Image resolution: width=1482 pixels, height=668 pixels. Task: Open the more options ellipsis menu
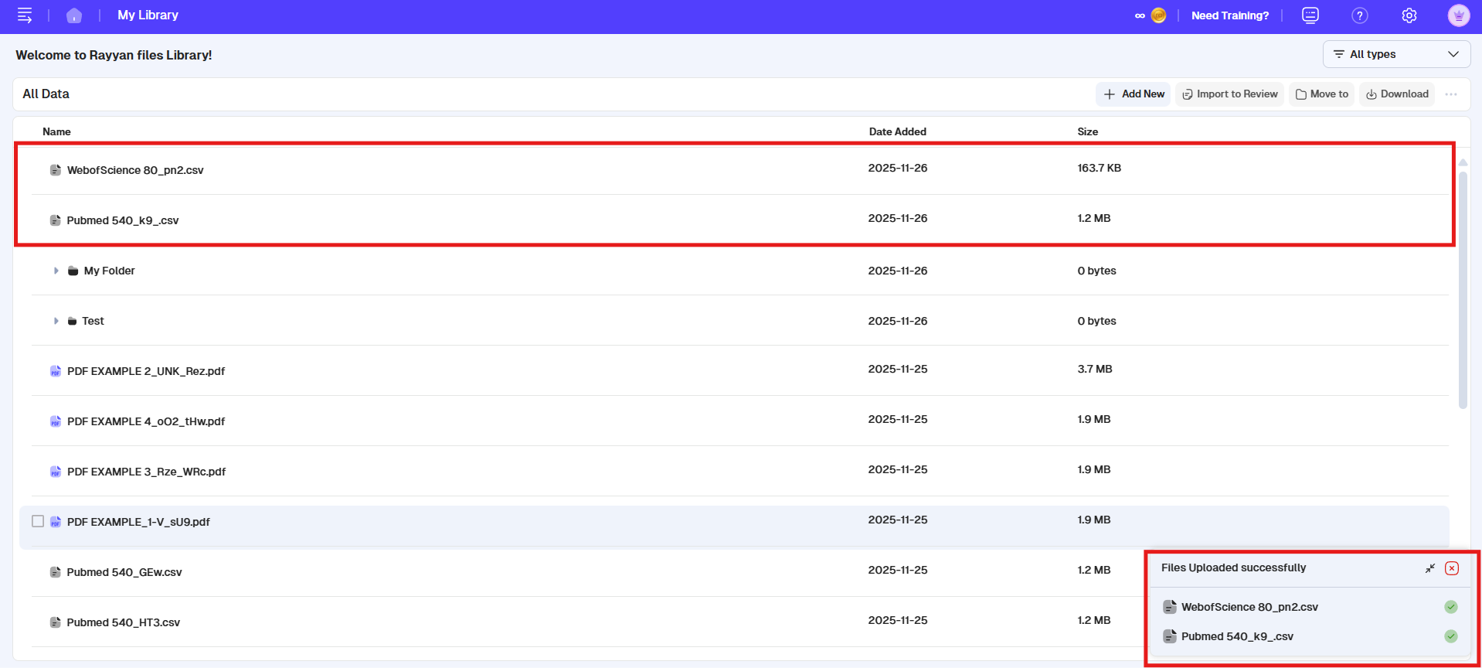coord(1451,94)
